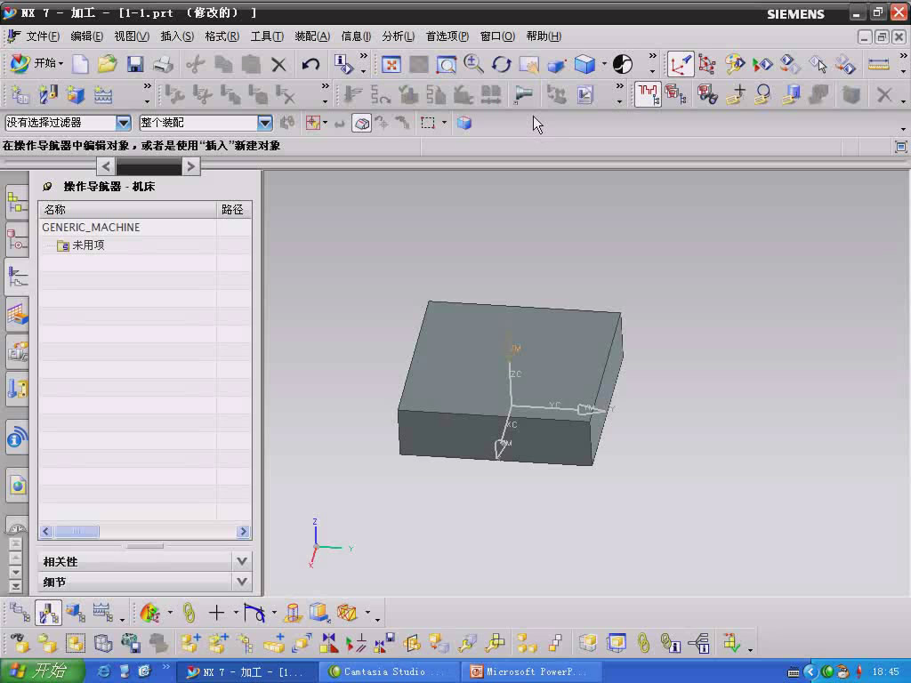Open the 分析(L) menu
911x683 pixels.
click(x=398, y=36)
